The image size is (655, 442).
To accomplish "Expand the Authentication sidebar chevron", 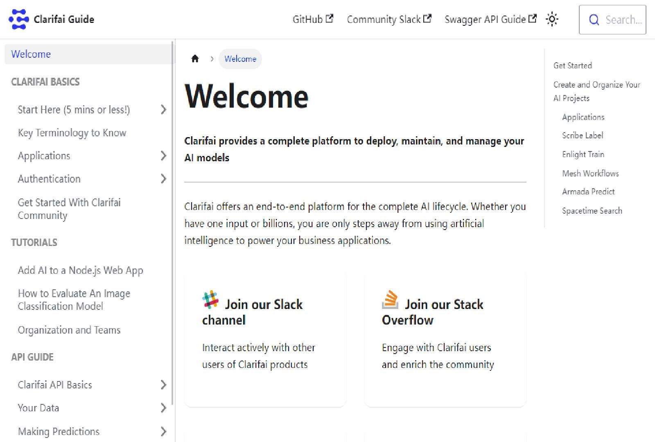I will pyautogui.click(x=163, y=179).
